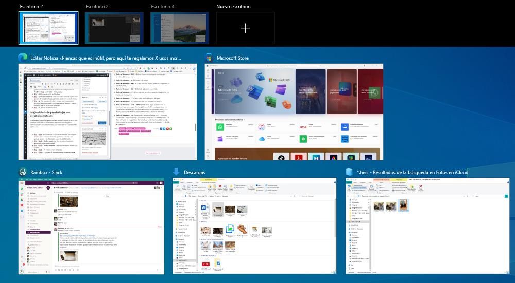The height and width of the screenshot is (283, 515).
Task: Click the 'Nuevo escritorio' label
Action: tap(233, 7)
